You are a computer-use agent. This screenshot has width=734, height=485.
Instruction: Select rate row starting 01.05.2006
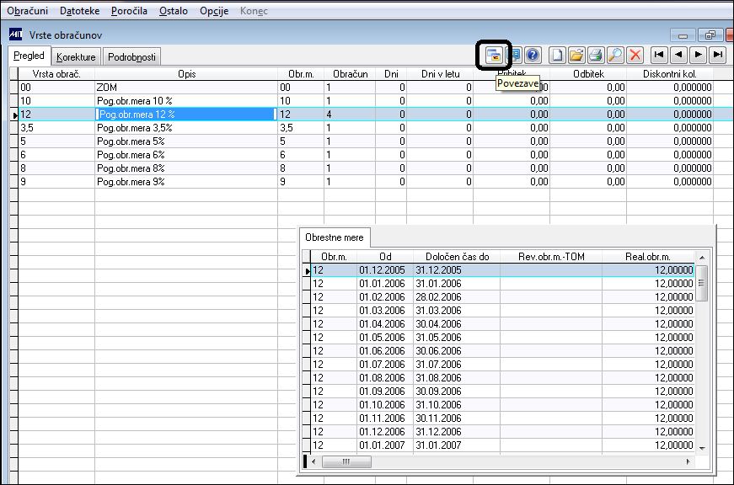coord(503,338)
